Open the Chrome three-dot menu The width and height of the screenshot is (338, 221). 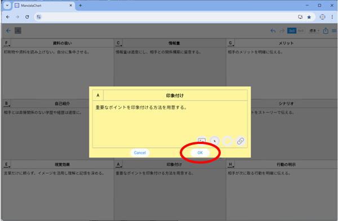click(x=332, y=17)
